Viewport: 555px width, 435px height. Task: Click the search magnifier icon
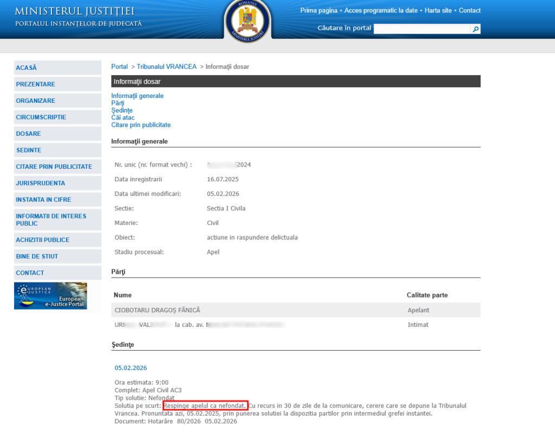coord(476,29)
